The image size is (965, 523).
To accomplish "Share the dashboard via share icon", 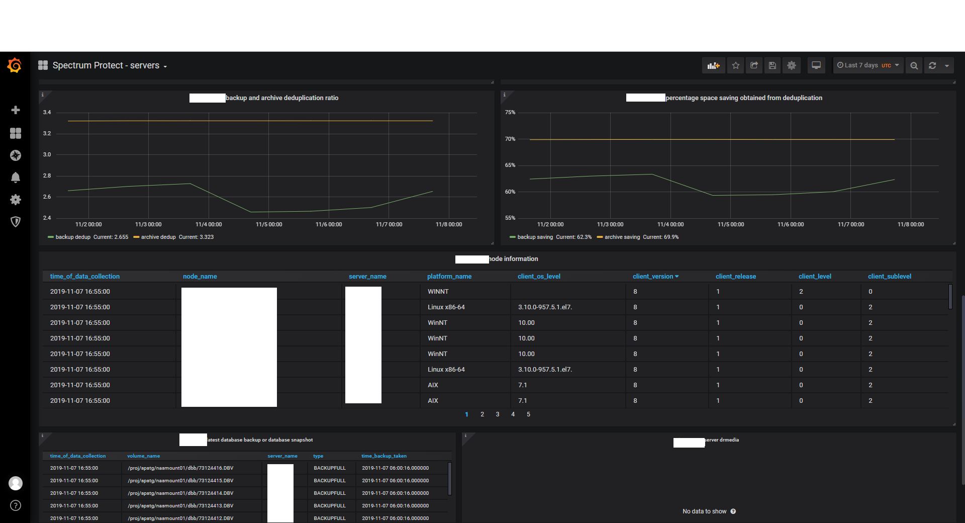I will click(754, 65).
